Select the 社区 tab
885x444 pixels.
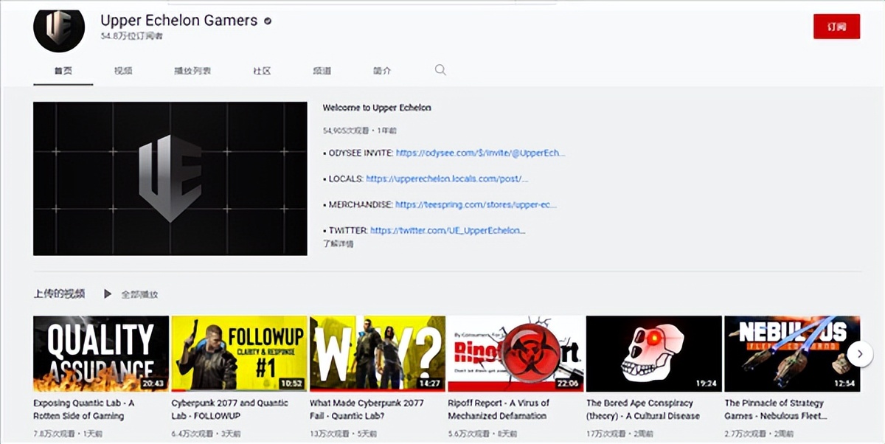pos(262,71)
